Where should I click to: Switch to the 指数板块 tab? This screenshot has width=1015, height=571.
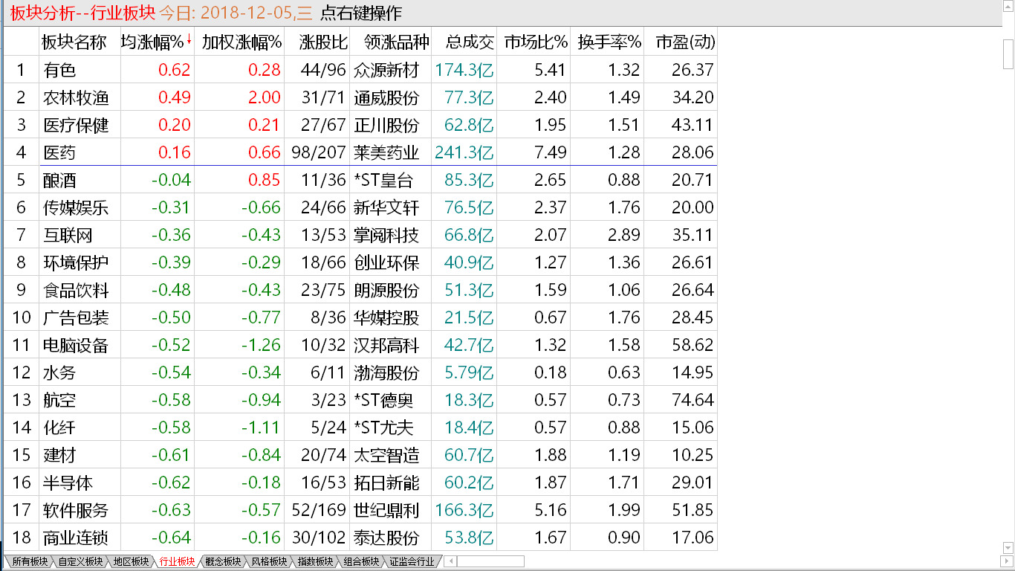click(315, 561)
